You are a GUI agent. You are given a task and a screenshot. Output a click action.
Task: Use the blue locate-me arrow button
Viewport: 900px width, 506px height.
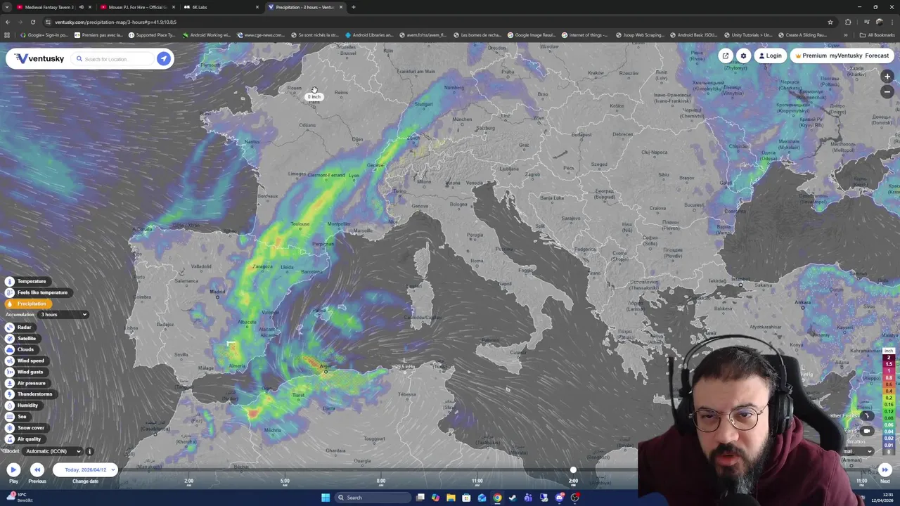point(163,59)
